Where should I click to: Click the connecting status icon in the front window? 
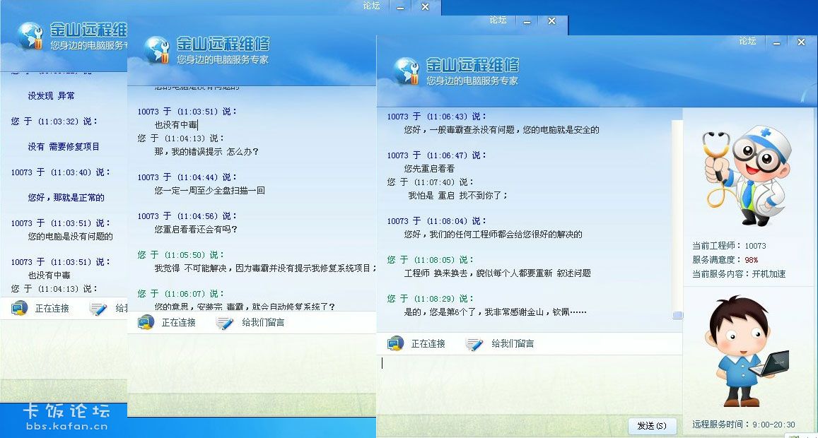tap(397, 344)
